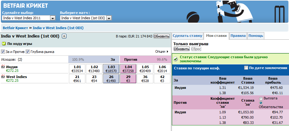This screenshot has height=131, width=289.
Task: Back India at odds 1.03
Action: (x=111, y=68)
